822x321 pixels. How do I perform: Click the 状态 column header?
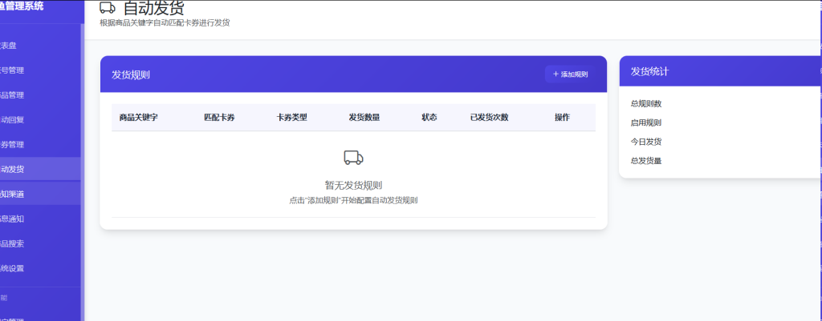pyautogui.click(x=429, y=118)
